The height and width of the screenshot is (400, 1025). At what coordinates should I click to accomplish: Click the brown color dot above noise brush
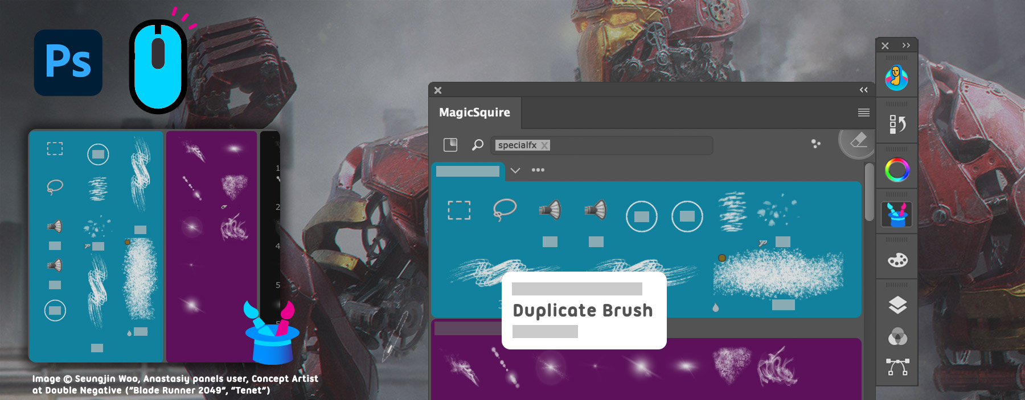(722, 258)
